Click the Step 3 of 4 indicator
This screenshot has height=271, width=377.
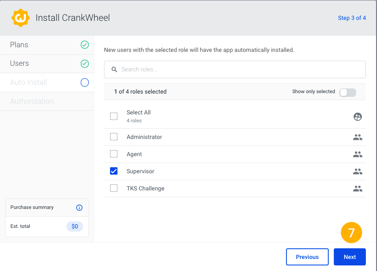[x=352, y=18]
